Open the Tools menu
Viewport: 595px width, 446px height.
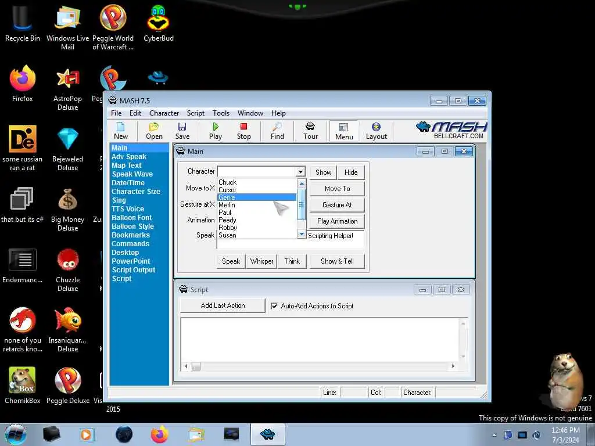[221, 113]
